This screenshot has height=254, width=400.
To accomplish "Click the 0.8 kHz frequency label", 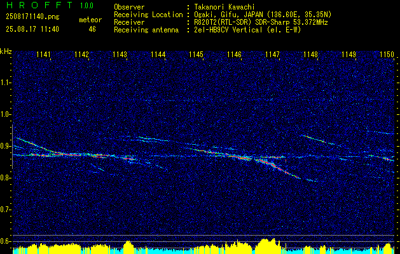I will 5,178.
